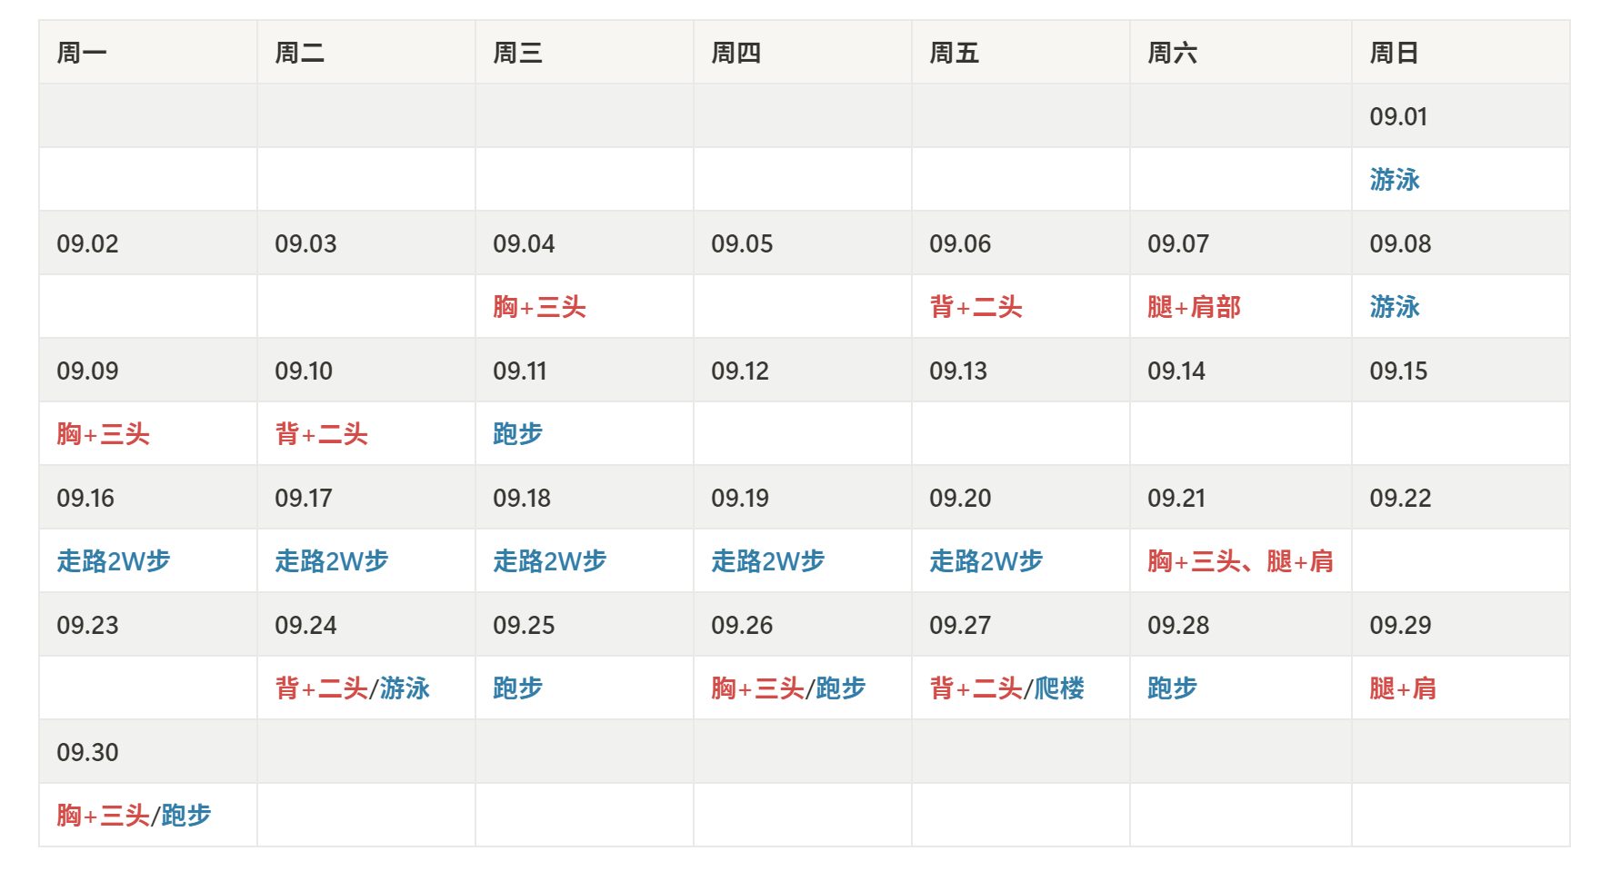Click 游泳 under 09.01
The height and width of the screenshot is (871, 1611).
(1395, 180)
